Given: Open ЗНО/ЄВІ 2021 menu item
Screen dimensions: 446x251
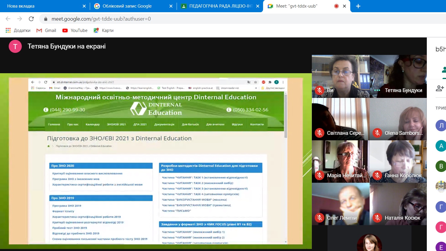Looking at the screenshot, I should (x=116, y=124).
